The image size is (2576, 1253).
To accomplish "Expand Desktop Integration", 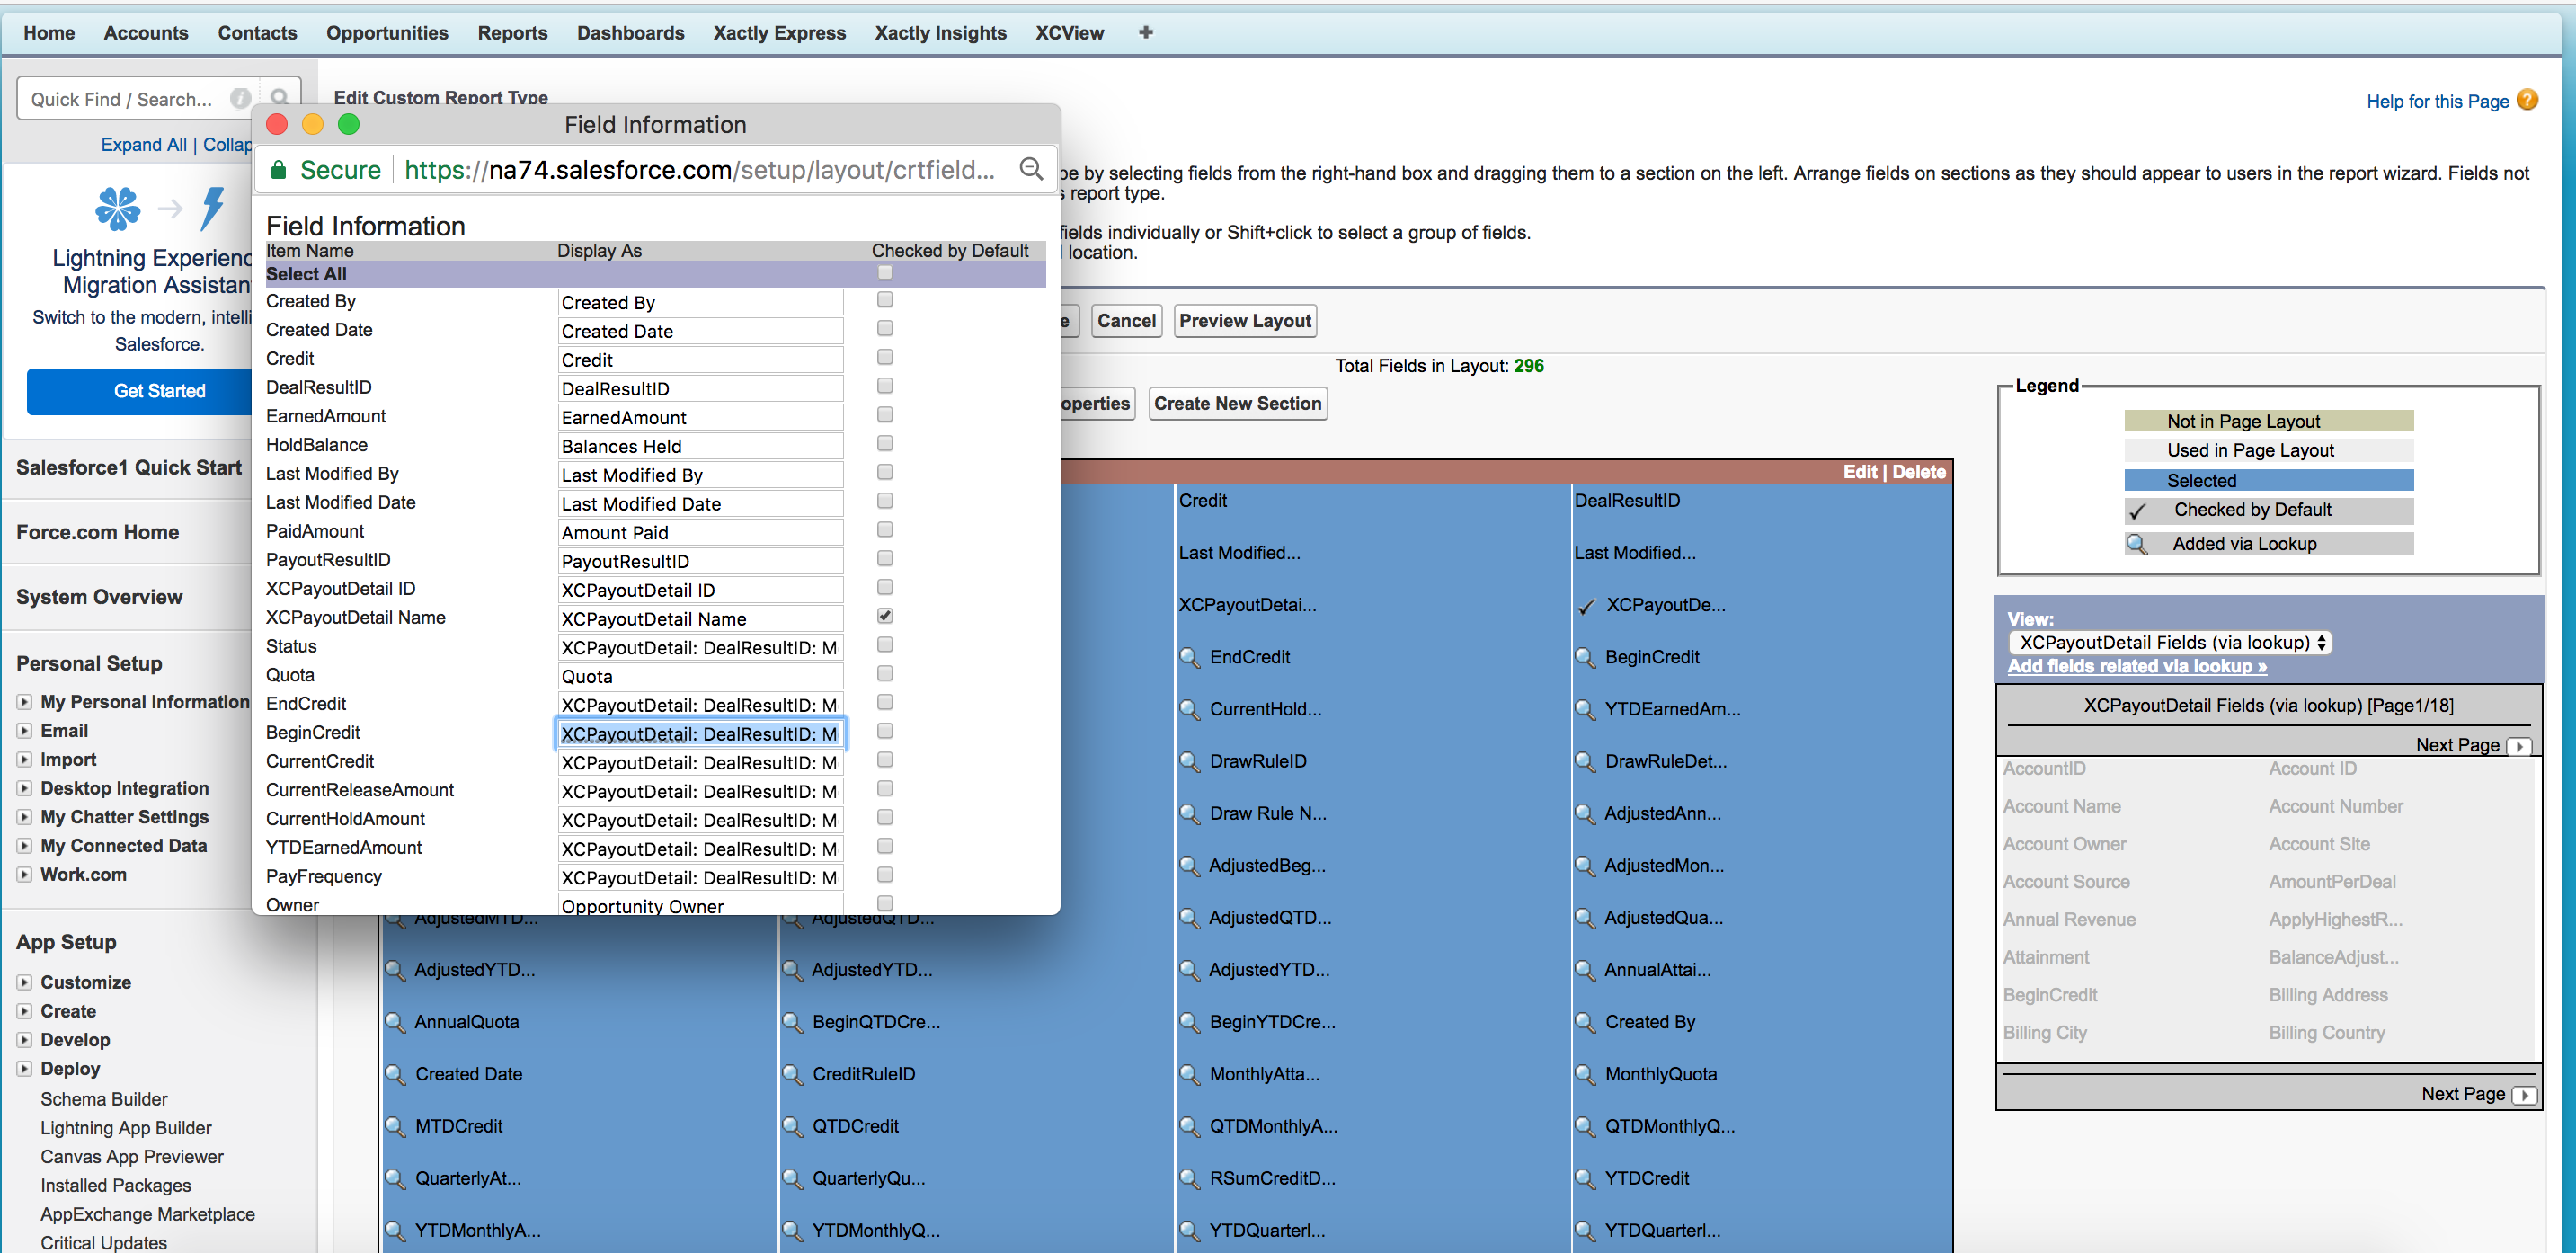I will [x=24, y=789].
